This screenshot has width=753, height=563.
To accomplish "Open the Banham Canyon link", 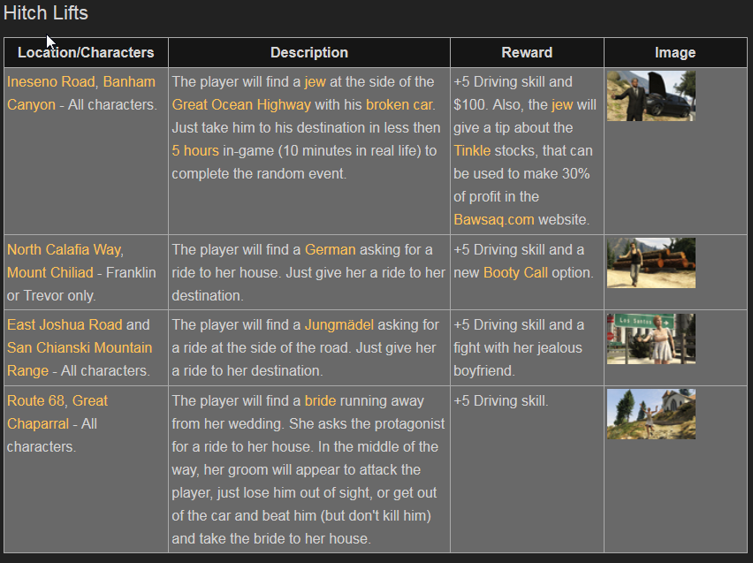I will pos(80,93).
